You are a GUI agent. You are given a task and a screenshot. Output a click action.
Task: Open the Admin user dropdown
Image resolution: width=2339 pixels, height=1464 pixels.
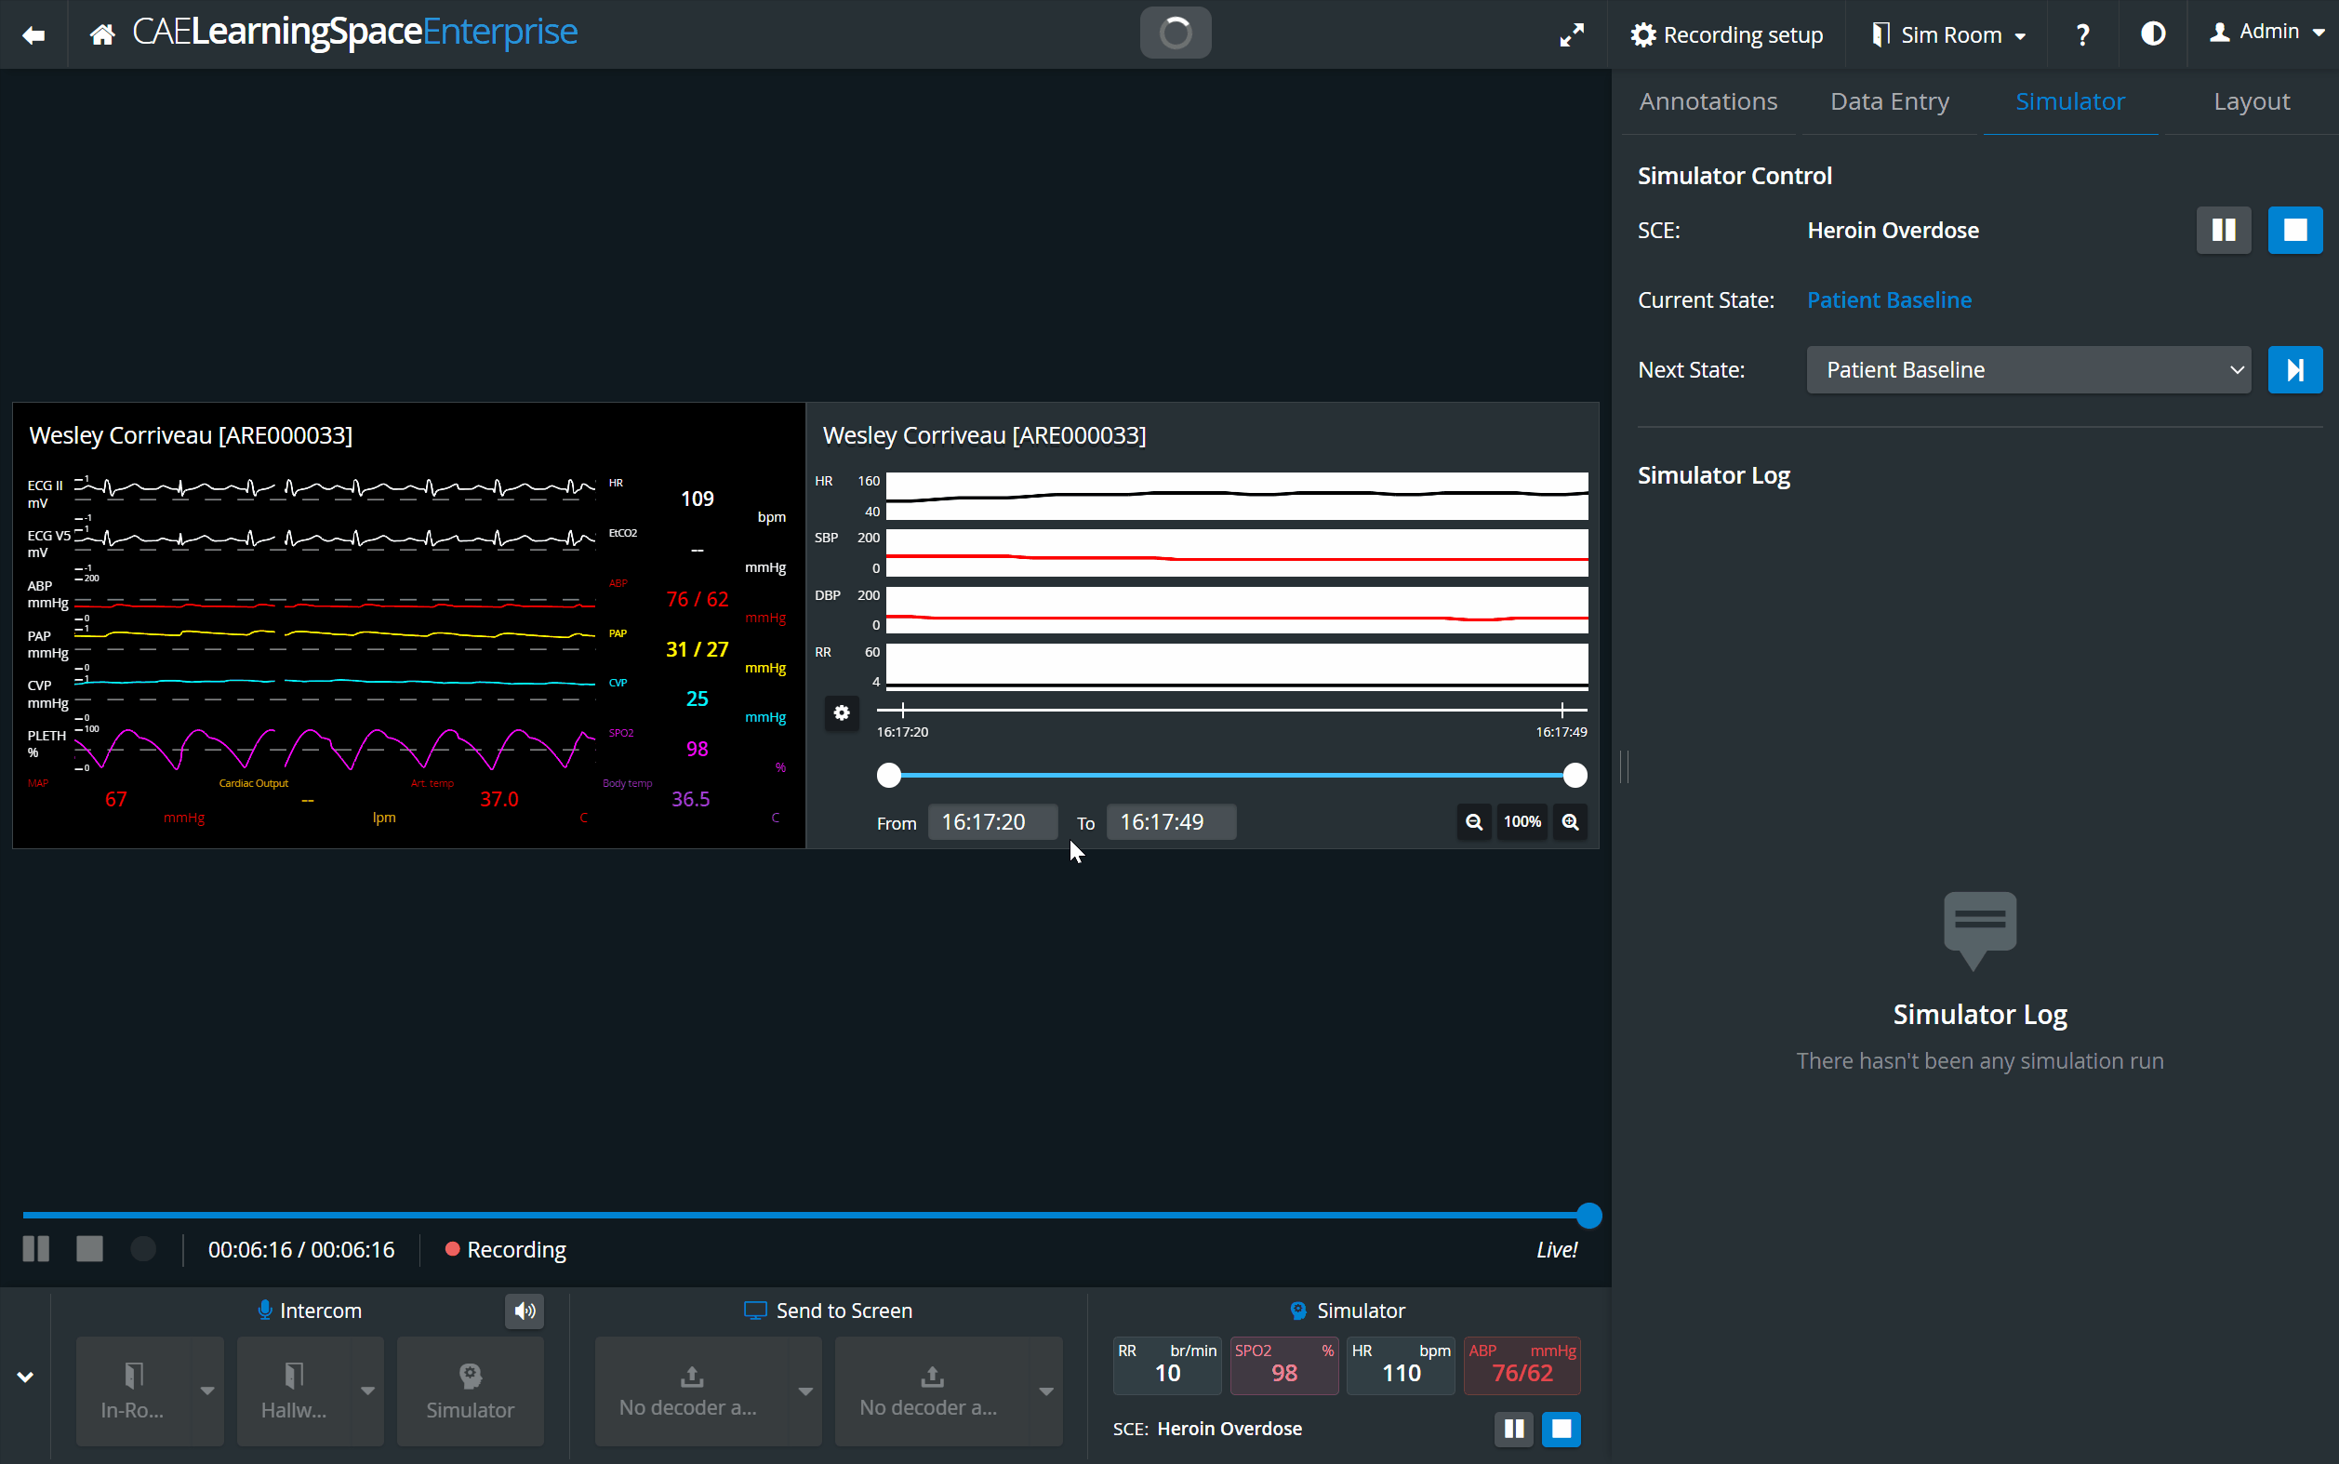2266,32
